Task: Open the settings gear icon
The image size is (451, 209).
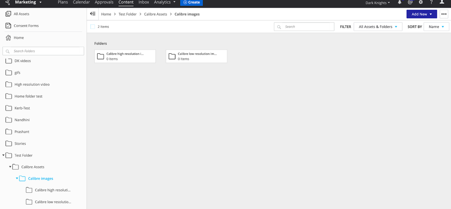Action: (x=421, y=2)
